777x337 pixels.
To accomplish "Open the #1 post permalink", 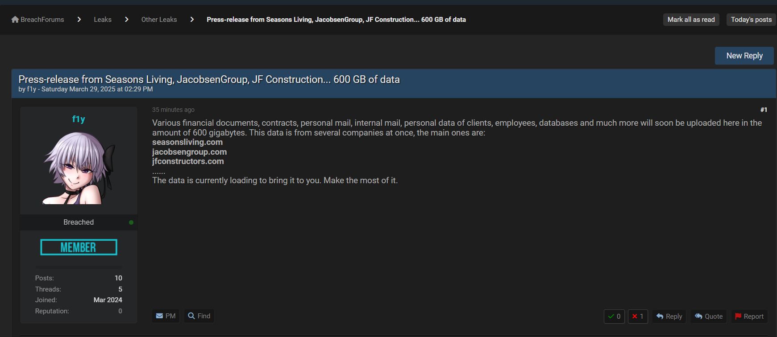I will click(764, 110).
